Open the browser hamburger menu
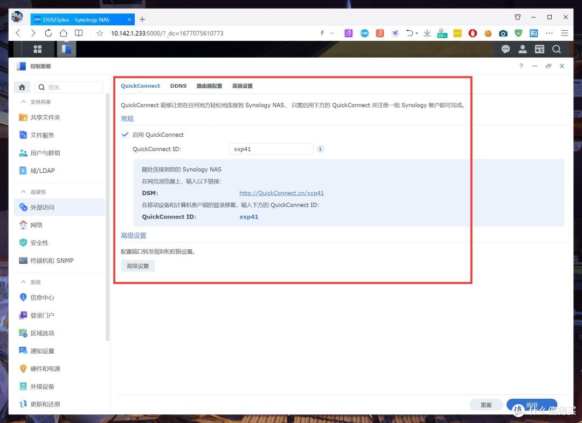Image resolution: width=582 pixels, height=423 pixels. point(565,33)
